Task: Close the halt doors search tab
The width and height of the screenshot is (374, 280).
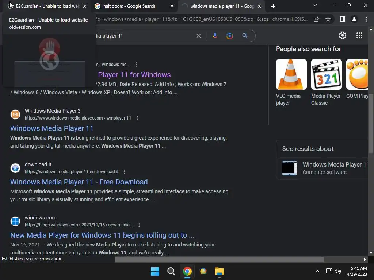Action: [172, 6]
